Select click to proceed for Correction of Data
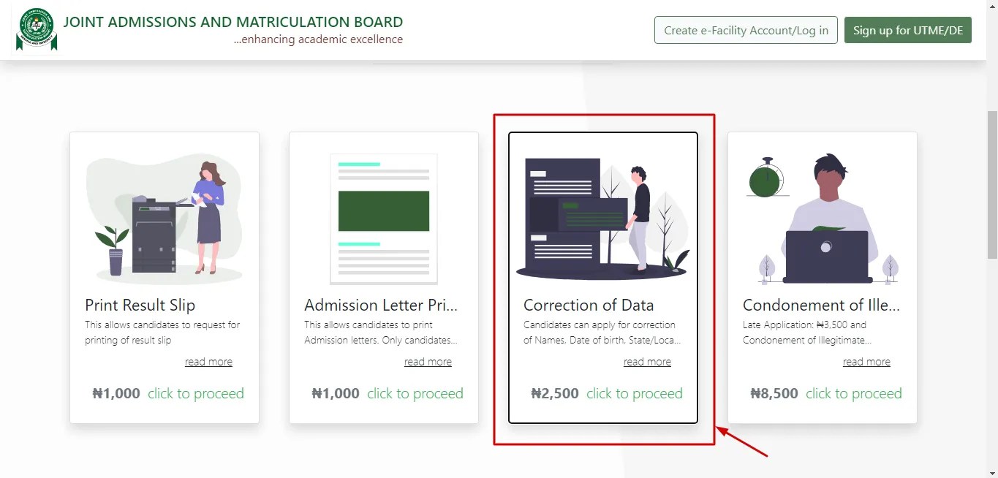998x478 pixels. coord(634,393)
